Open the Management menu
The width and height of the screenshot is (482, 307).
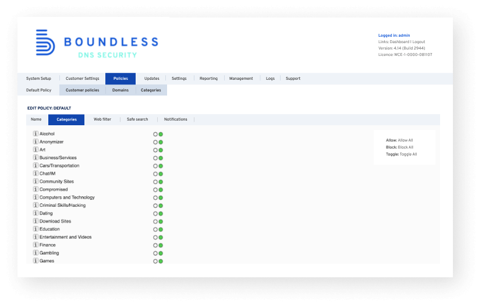click(x=241, y=79)
